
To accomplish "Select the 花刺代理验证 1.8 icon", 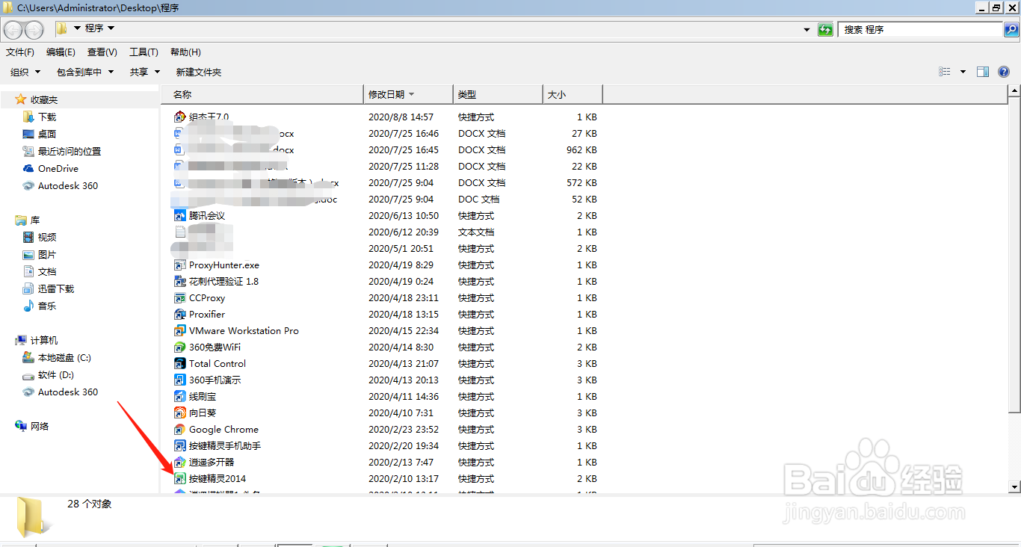I will (x=179, y=281).
